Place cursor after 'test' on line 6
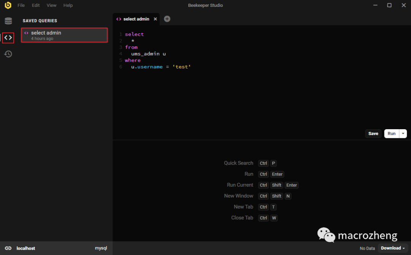The width and height of the screenshot is (411, 255). coord(191,67)
